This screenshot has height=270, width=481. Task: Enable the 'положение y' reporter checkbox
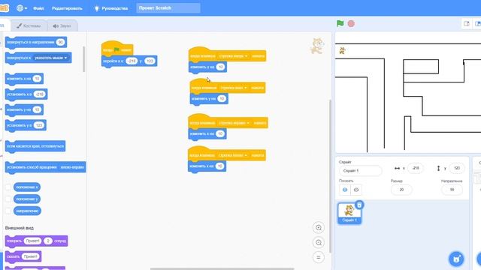pyautogui.click(x=8, y=199)
